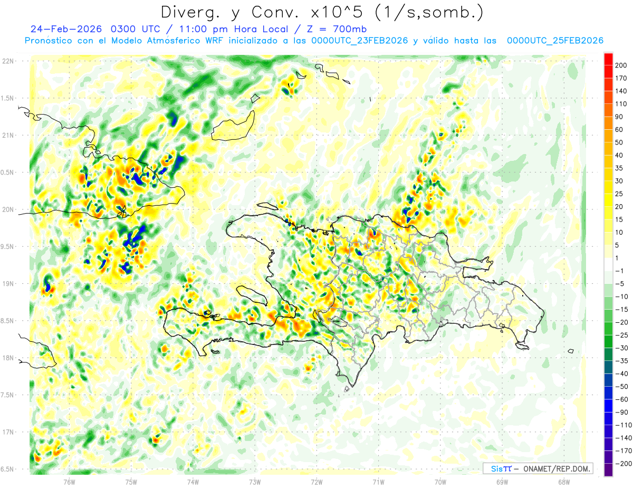Click the '0300 UTC' time label
Screen dimensions: 633x489
click(136, 29)
